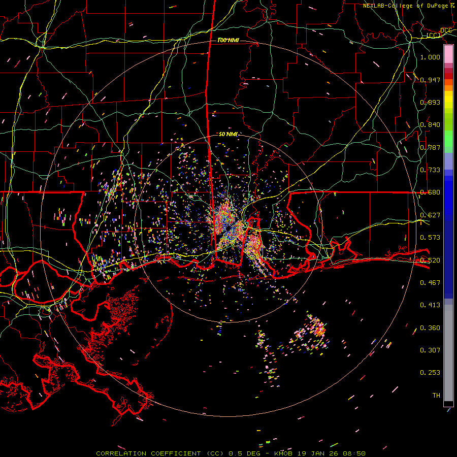Select the 0.680 scale value

430,192
